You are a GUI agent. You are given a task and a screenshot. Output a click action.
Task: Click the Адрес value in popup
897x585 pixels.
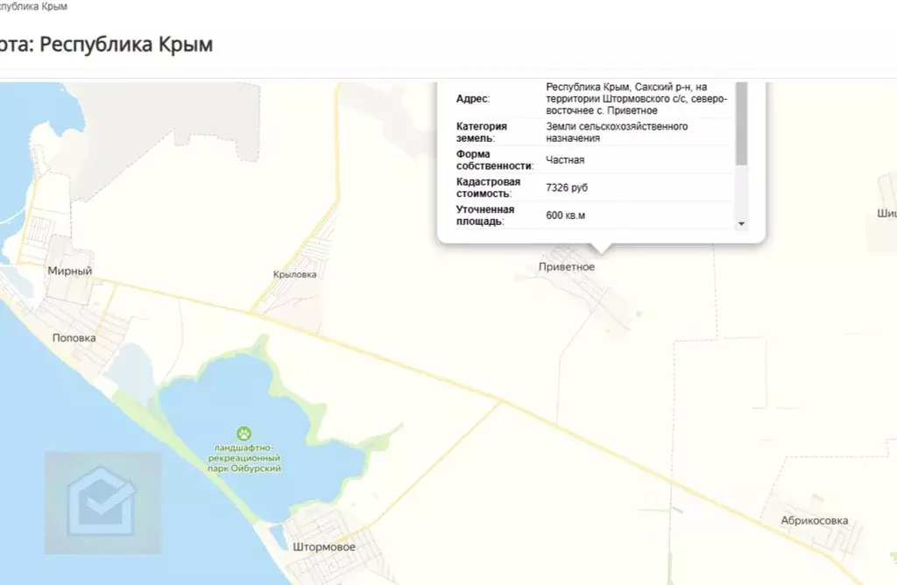(636, 99)
